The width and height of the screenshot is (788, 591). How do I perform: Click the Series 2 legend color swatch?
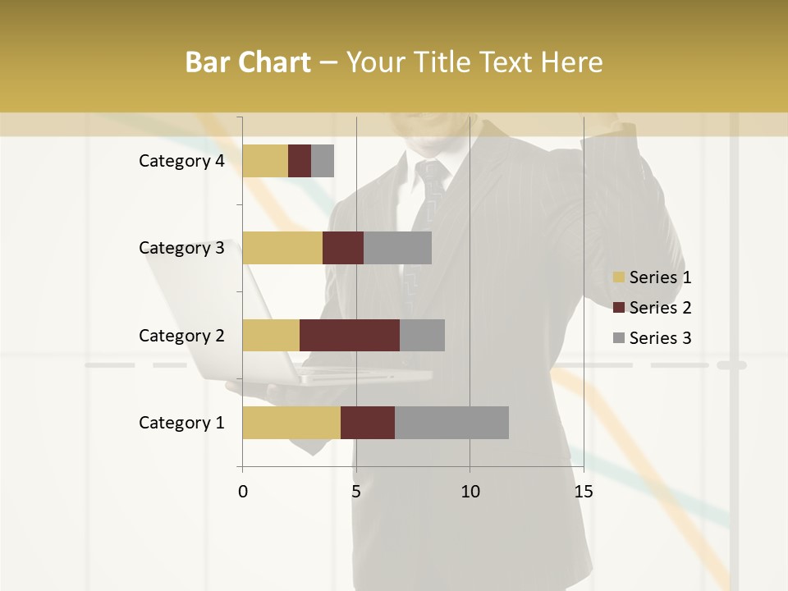619,308
